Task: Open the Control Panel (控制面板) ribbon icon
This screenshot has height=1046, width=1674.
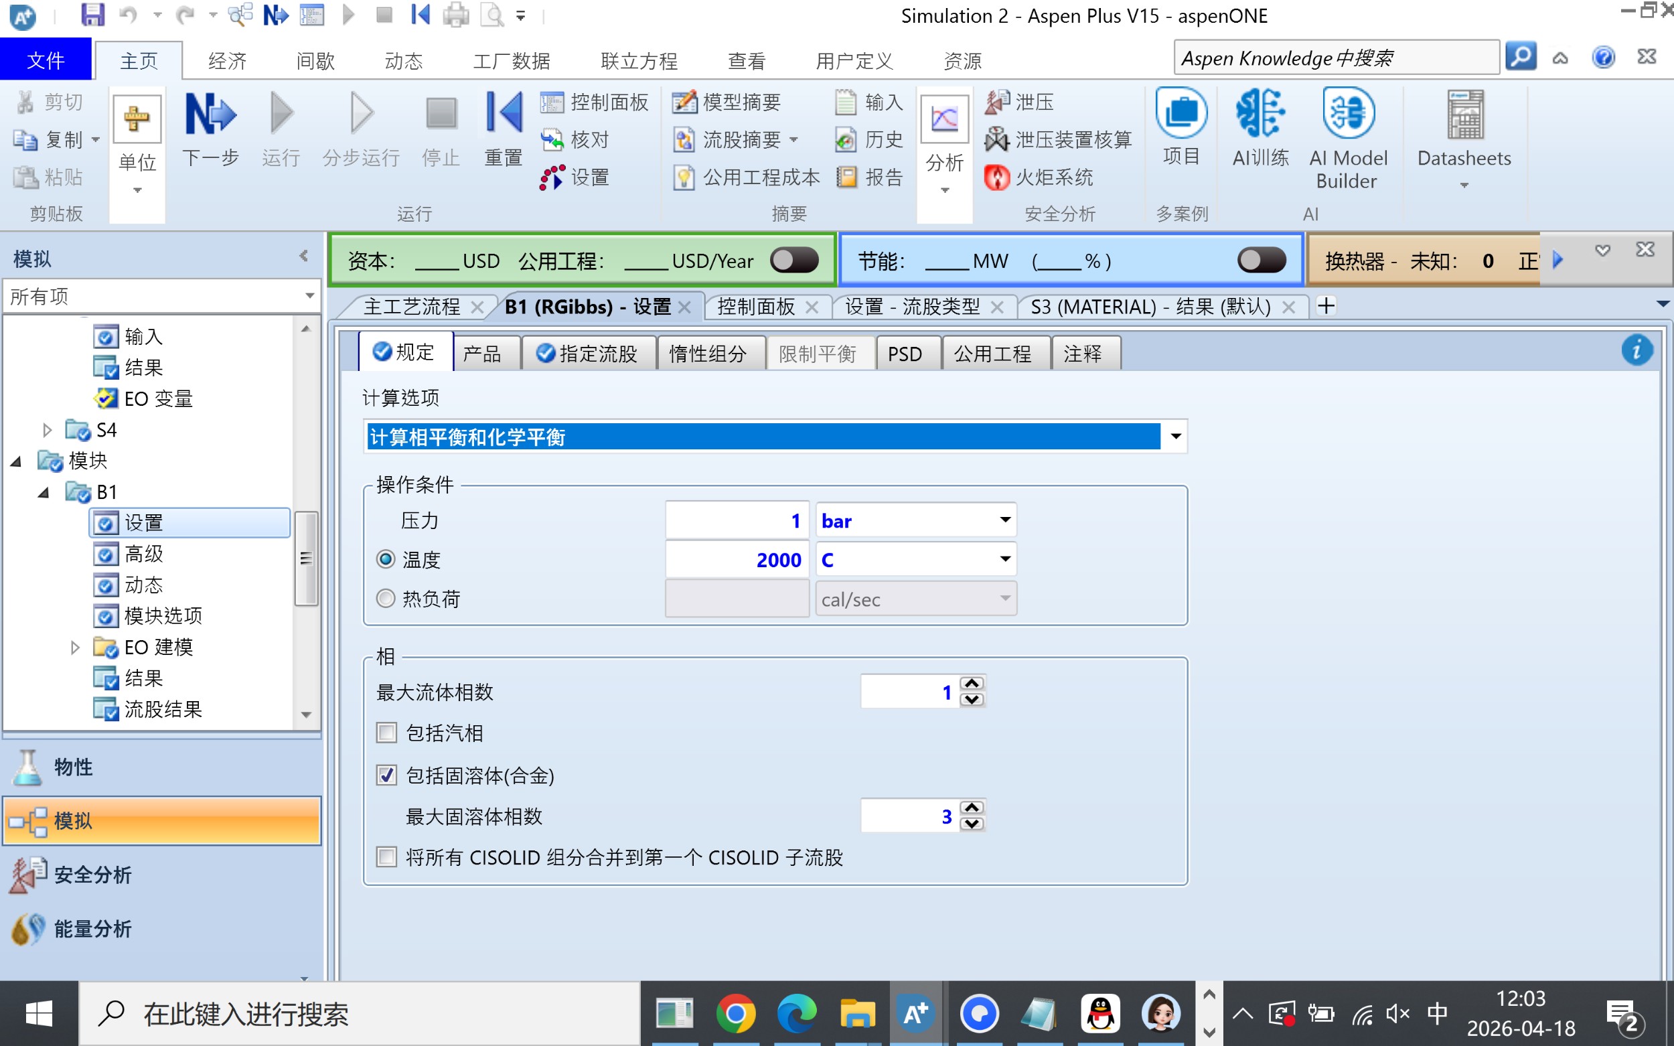Action: coord(551,102)
